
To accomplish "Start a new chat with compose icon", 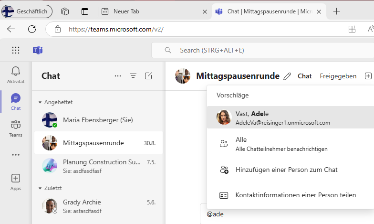I will (x=148, y=76).
